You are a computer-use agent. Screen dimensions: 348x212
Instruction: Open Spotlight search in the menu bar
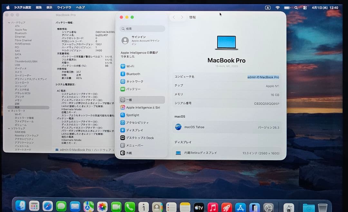coord(296,8)
